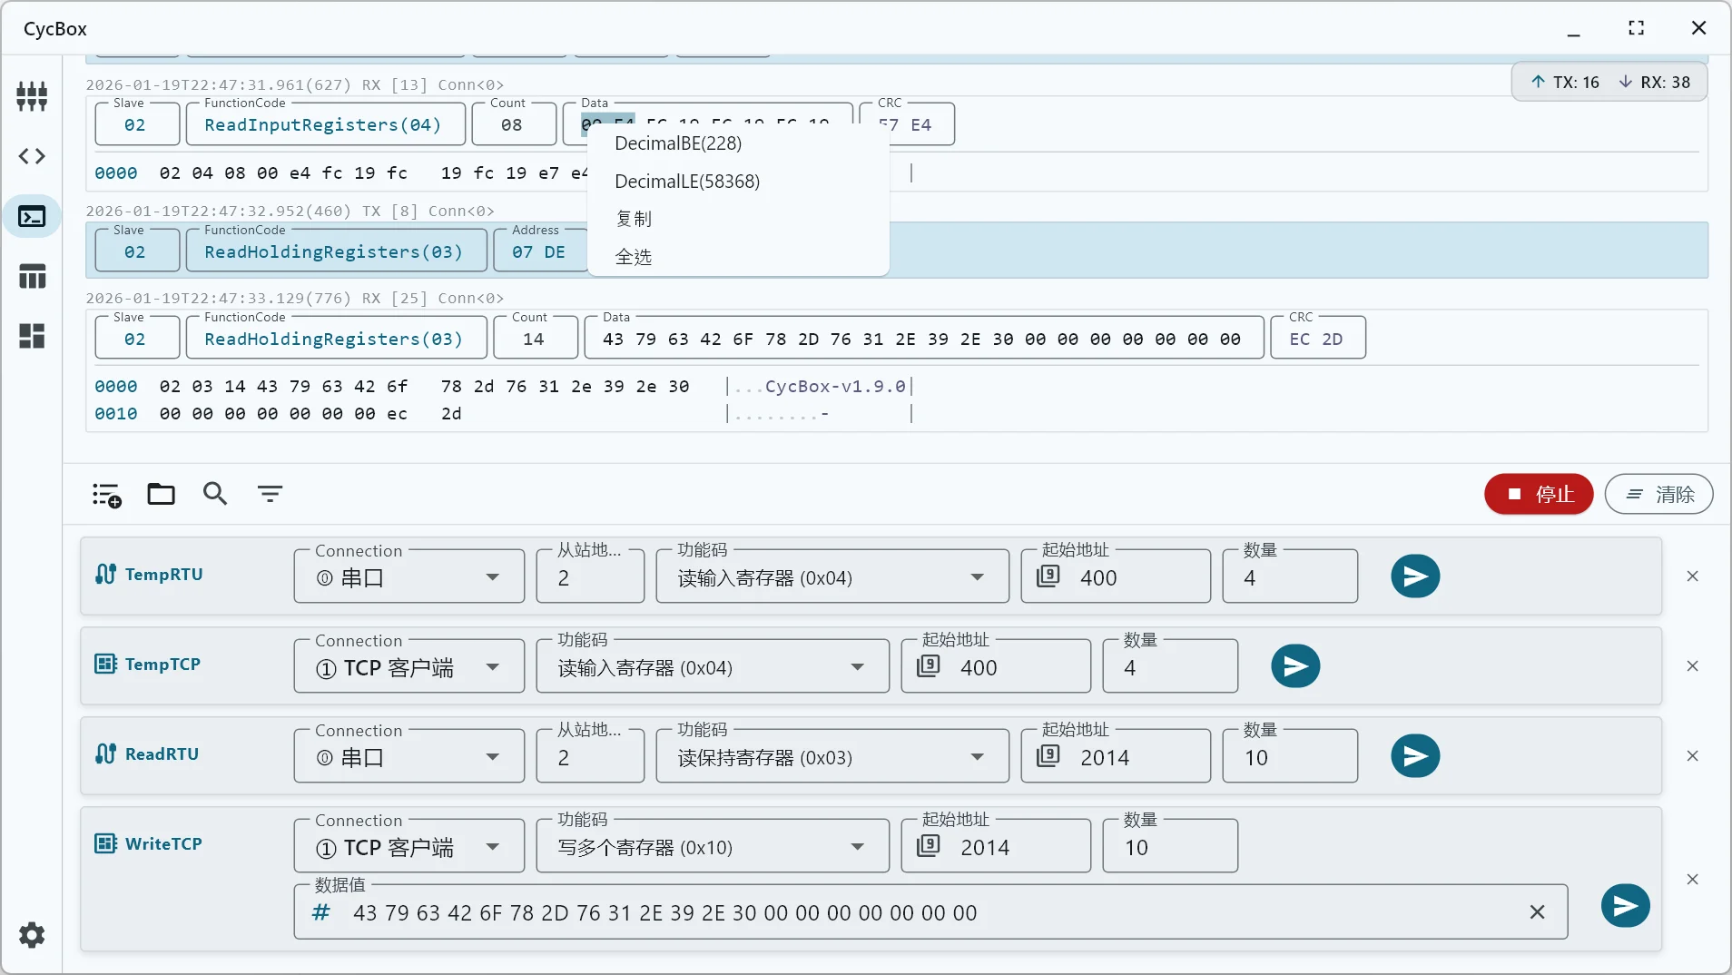Select DecimalBE(228) from context menu
This screenshot has width=1732, height=975.
click(678, 143)
